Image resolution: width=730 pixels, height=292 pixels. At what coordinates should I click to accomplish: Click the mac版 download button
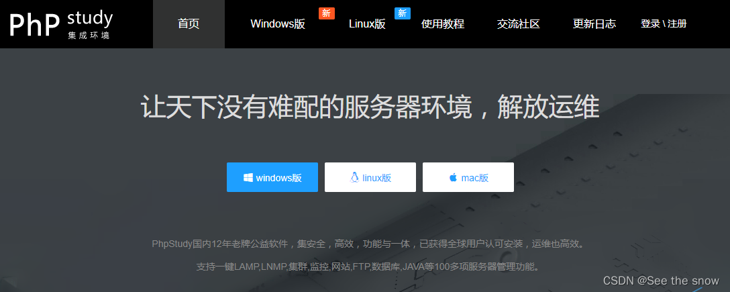(x=468, y=177)
